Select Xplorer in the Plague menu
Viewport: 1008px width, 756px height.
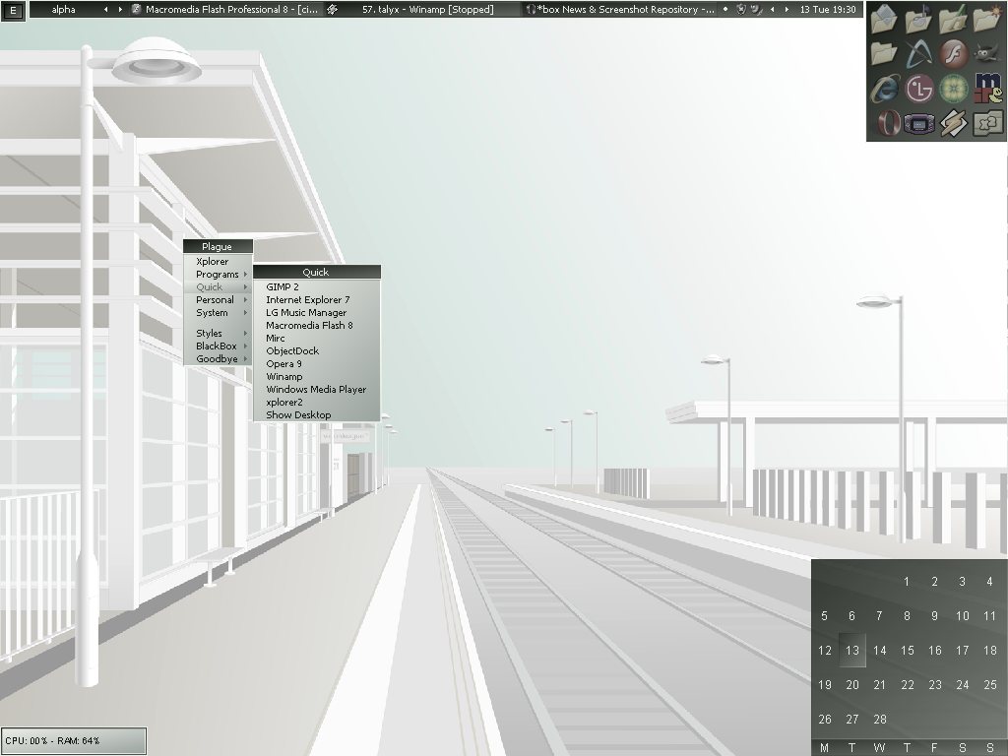[x=213, y=262]
